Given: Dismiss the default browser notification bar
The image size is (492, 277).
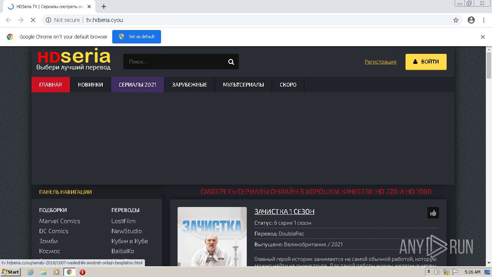Looking at the screenshot, I should click(x=483, y=37).
